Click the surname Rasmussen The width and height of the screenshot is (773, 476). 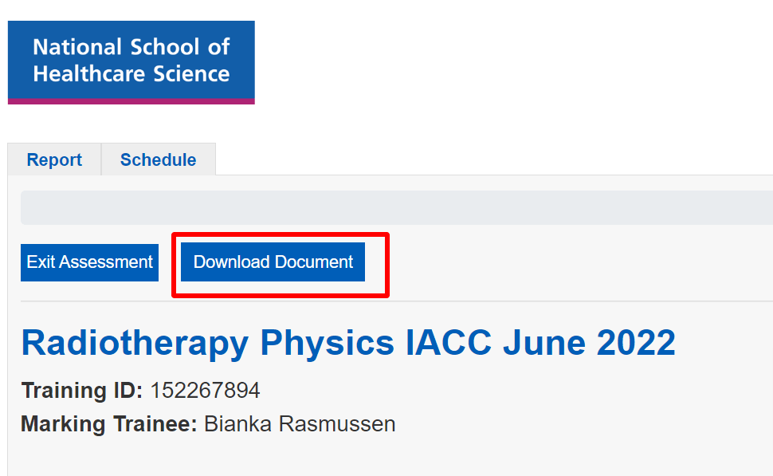(x=337, y=424)
